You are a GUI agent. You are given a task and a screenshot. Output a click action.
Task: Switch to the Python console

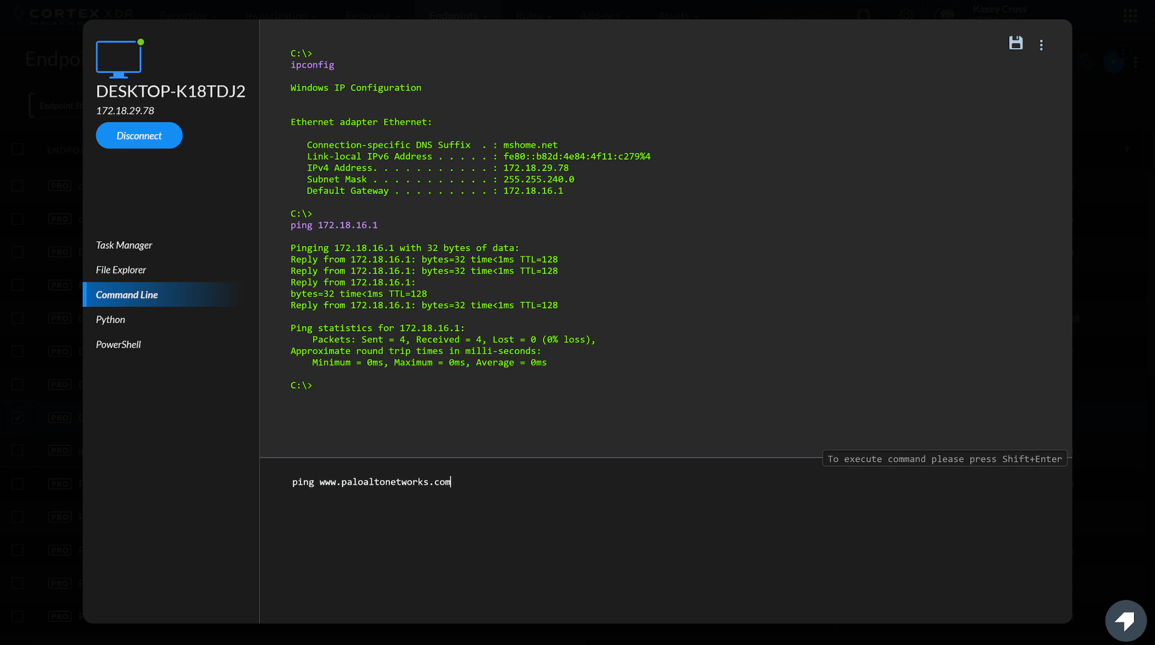click(x=111, y=320)
